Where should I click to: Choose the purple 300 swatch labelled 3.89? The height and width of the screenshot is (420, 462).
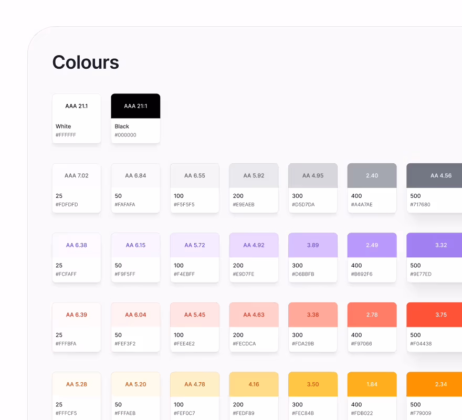click(x=313, y=258)
